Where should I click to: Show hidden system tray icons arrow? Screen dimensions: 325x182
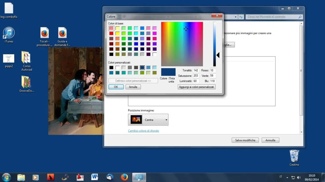[287, 177]
